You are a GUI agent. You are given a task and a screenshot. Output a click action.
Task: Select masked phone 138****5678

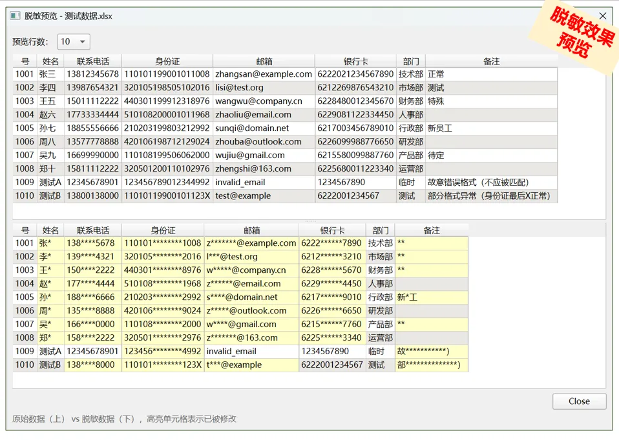(x=93, y=243)
